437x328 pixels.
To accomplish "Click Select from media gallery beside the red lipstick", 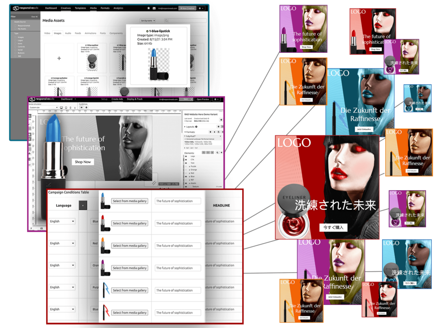I will [130, 223].
